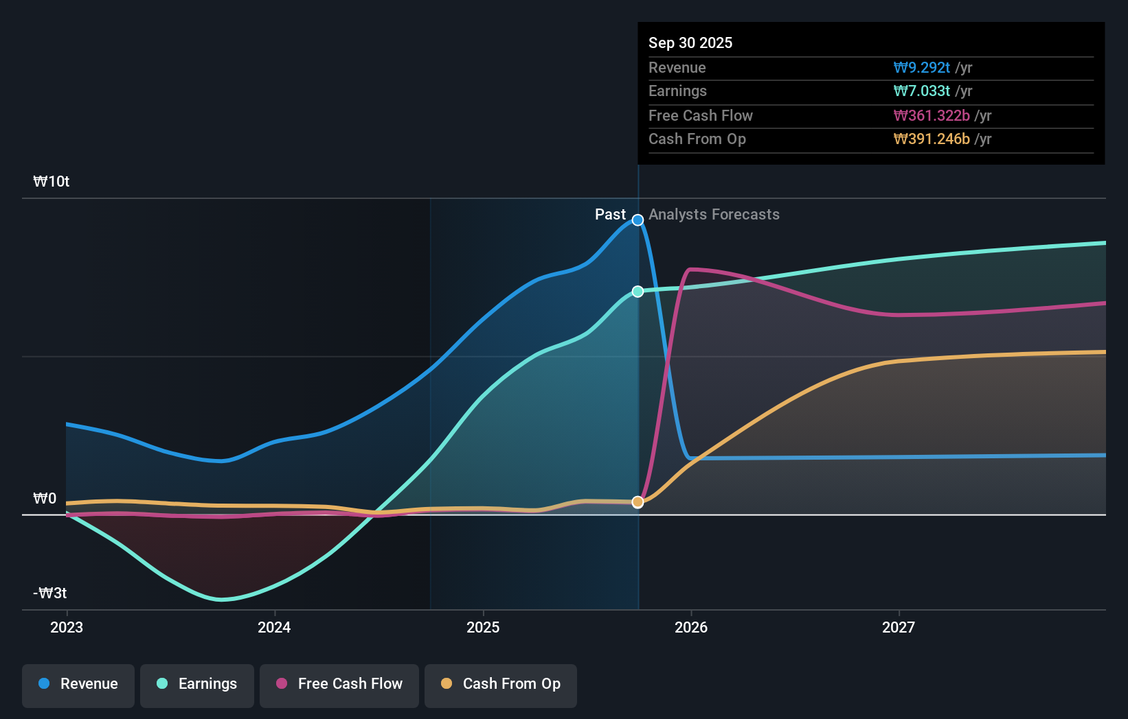Toggle the Revenue legend dot icon
This screenshot has height=719, width=1128.
43,684
